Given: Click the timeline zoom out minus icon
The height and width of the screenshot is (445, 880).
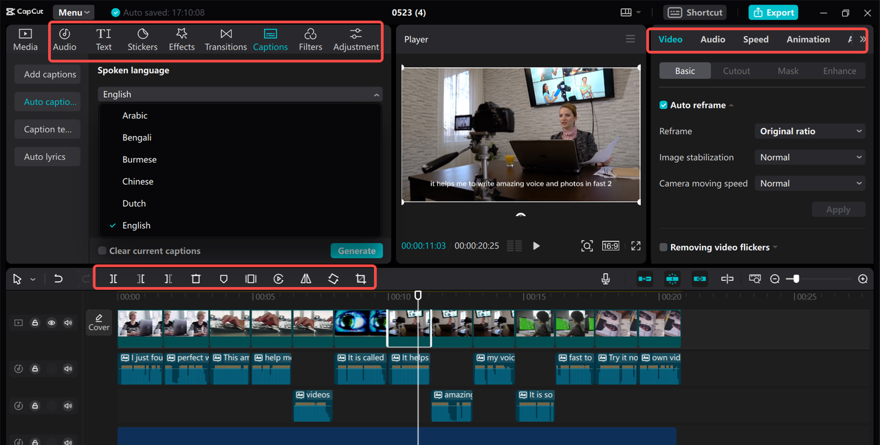Looking at the screenshot, I should tap(775, 279).
